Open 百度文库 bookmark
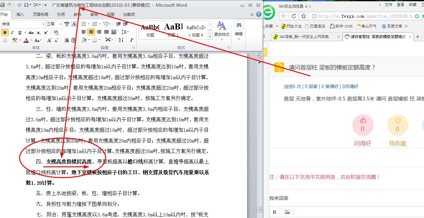Viewport: 424px width, 218px height. 392,26
